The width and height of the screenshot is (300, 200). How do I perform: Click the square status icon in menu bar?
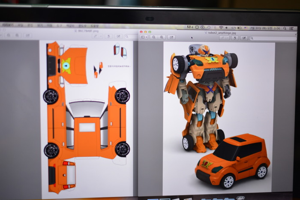coord(197,27)
